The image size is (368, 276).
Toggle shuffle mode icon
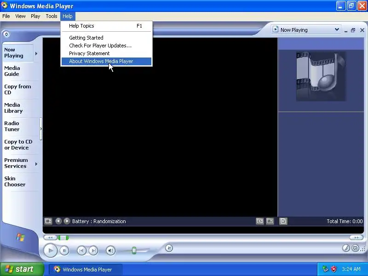click(x=169, y=248)
